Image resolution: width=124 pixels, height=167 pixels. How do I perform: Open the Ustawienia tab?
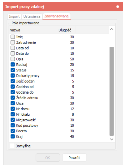[x=32, y=16]
